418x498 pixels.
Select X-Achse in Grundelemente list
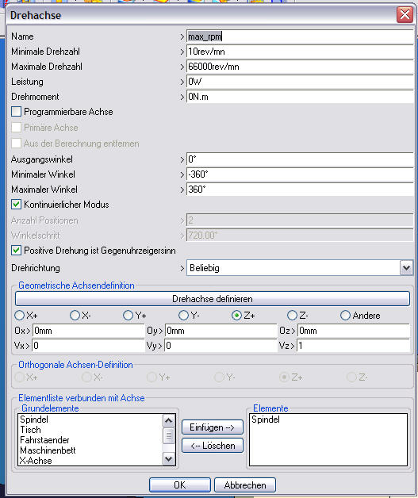pyautogui.click(x=36, y=461)
